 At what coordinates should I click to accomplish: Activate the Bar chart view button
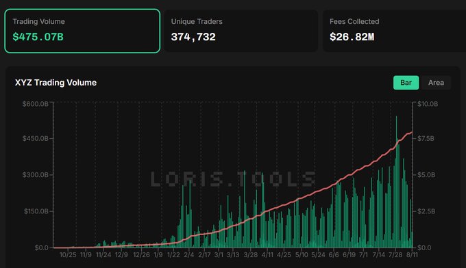pos(406,83)
